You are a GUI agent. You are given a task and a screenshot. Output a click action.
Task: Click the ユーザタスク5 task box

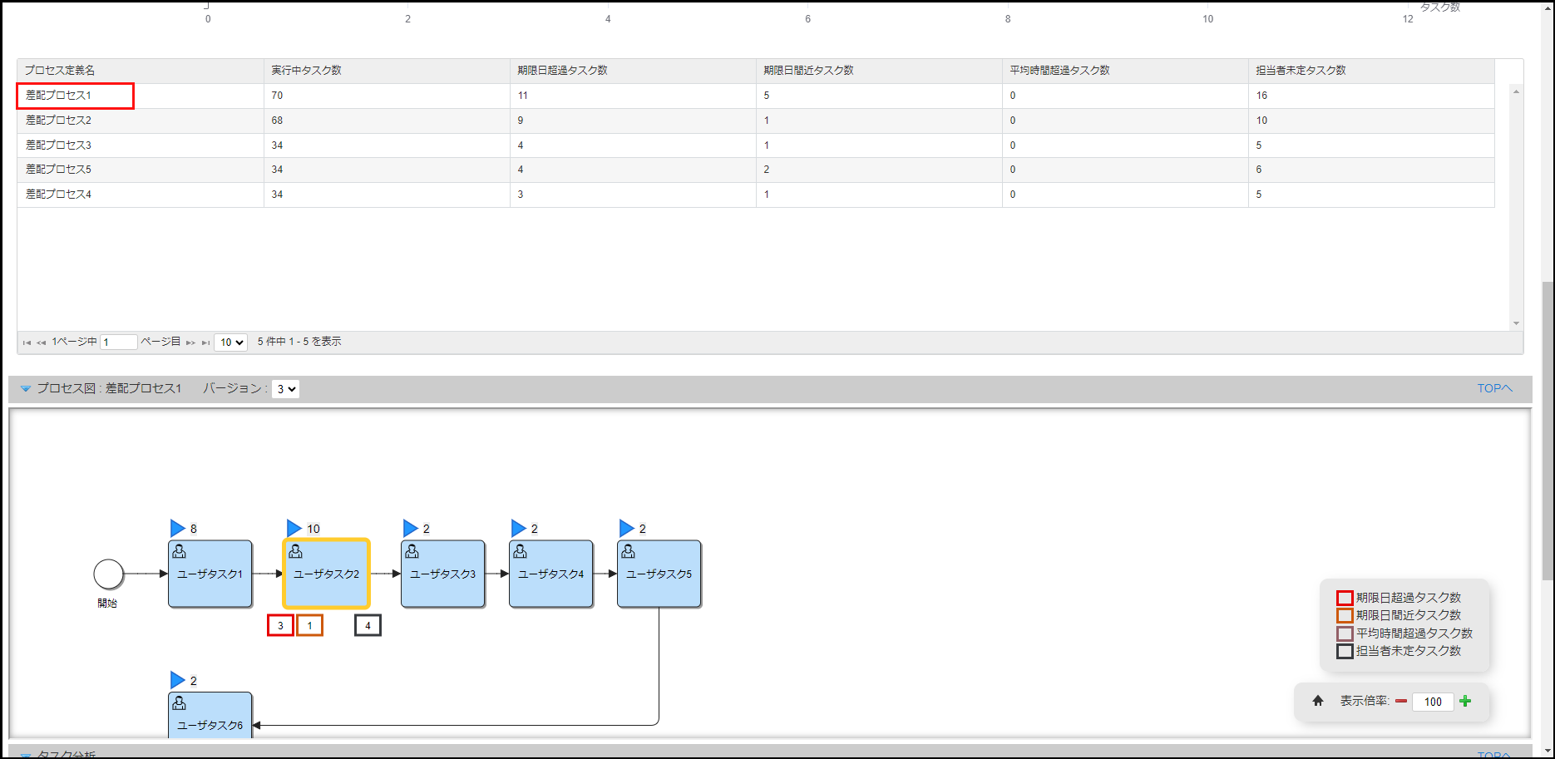coord(659,574)
